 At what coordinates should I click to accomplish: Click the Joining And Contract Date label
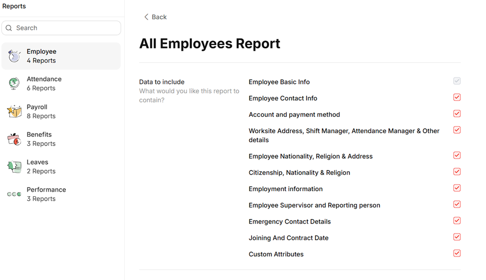289,238
